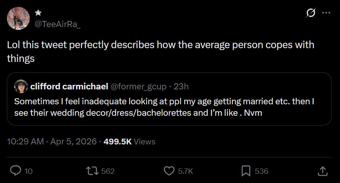This screenshot has width=340, height=183.
Task: Click the reply speech bubble icon
Action: [15, 171]
